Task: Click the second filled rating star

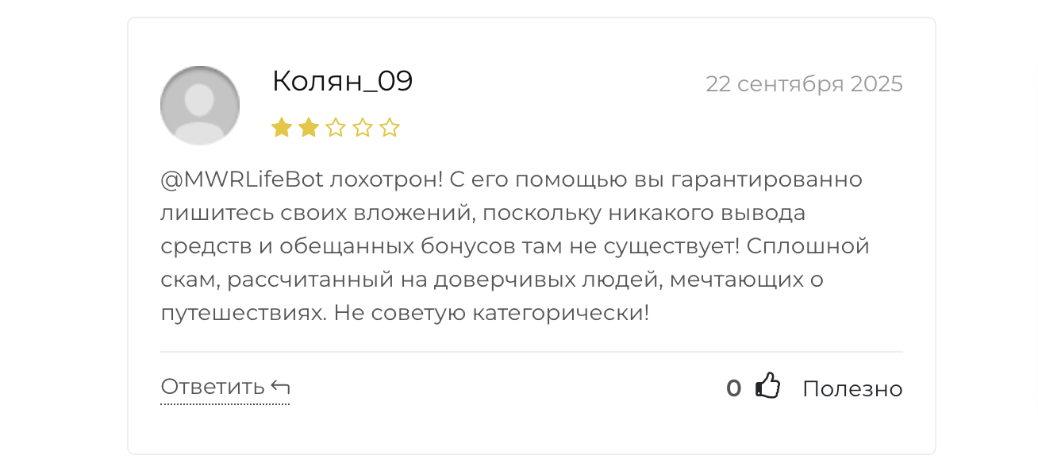Action: click(309, 128)
